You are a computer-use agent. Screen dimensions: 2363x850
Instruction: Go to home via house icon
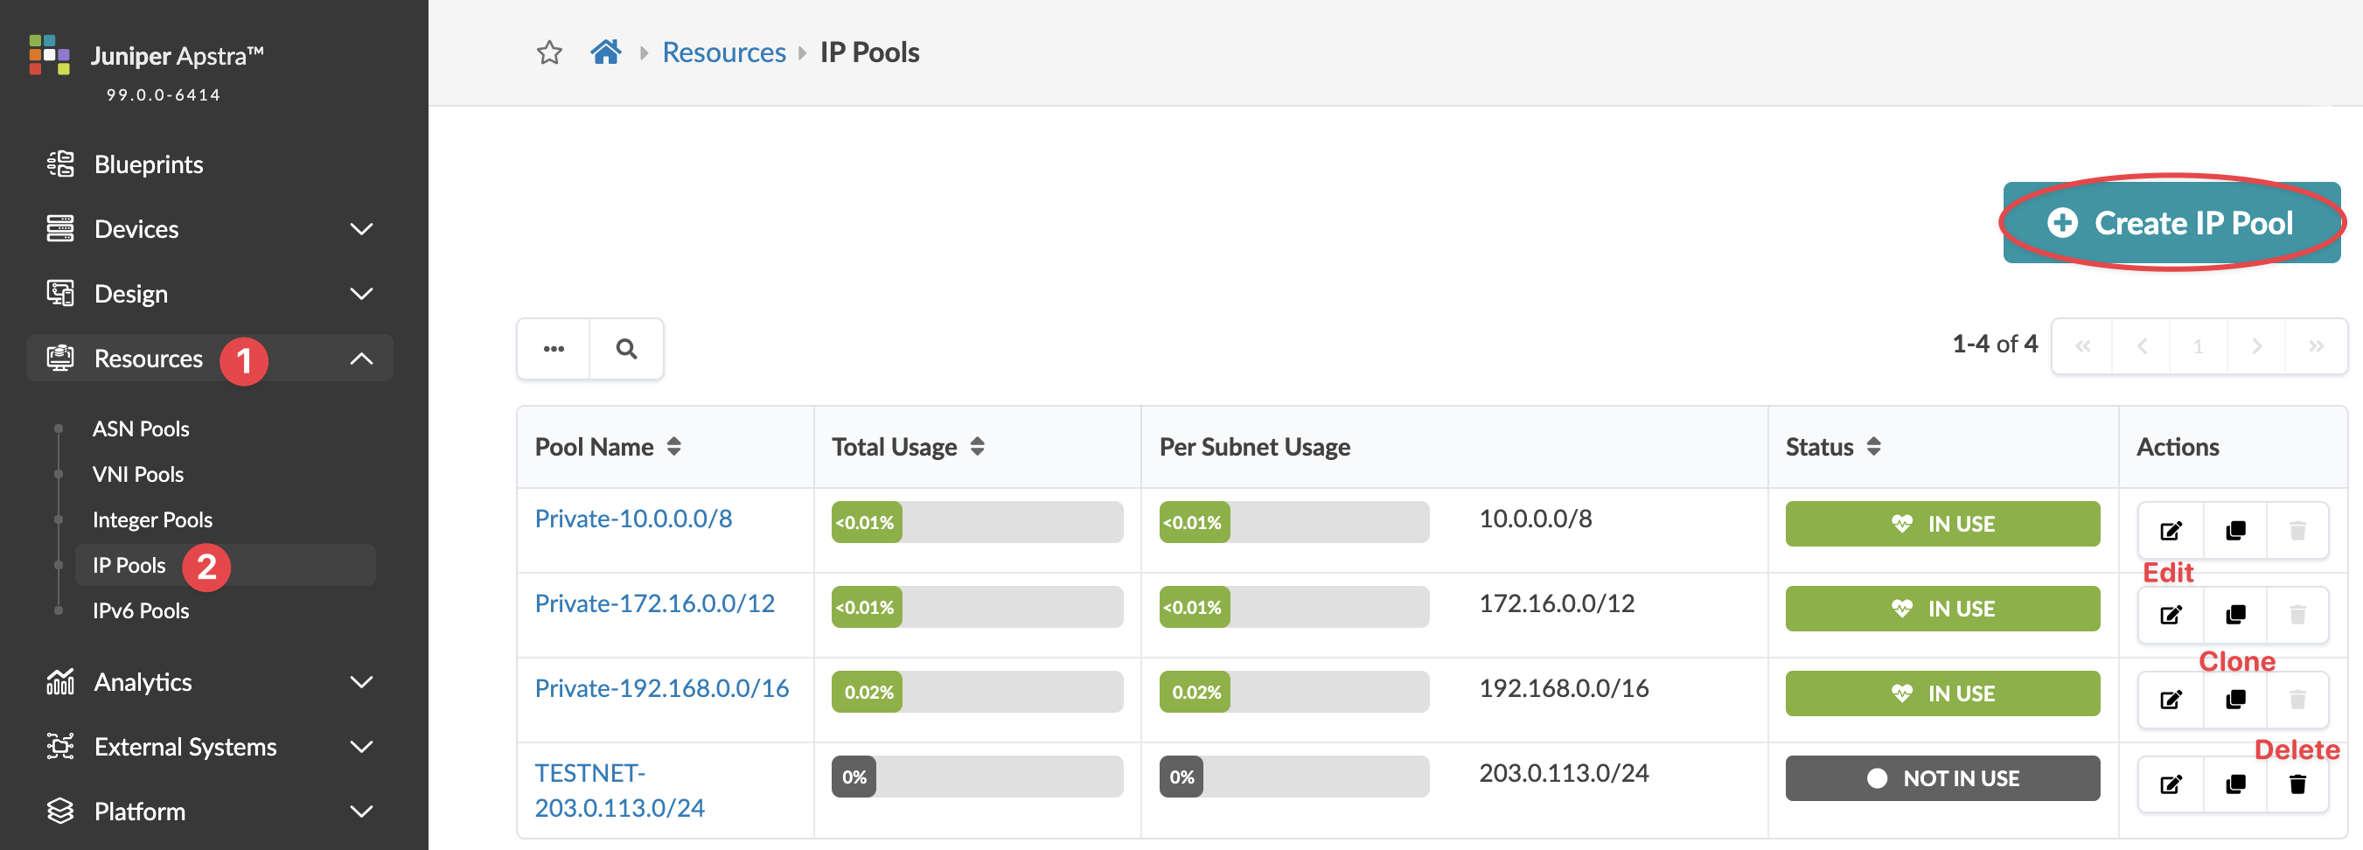pos(605,52)
